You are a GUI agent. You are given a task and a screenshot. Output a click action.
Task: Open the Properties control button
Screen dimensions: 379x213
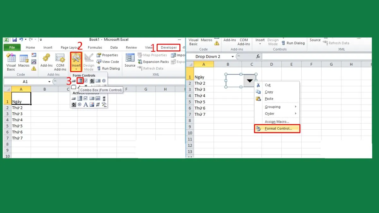(107, 55)
